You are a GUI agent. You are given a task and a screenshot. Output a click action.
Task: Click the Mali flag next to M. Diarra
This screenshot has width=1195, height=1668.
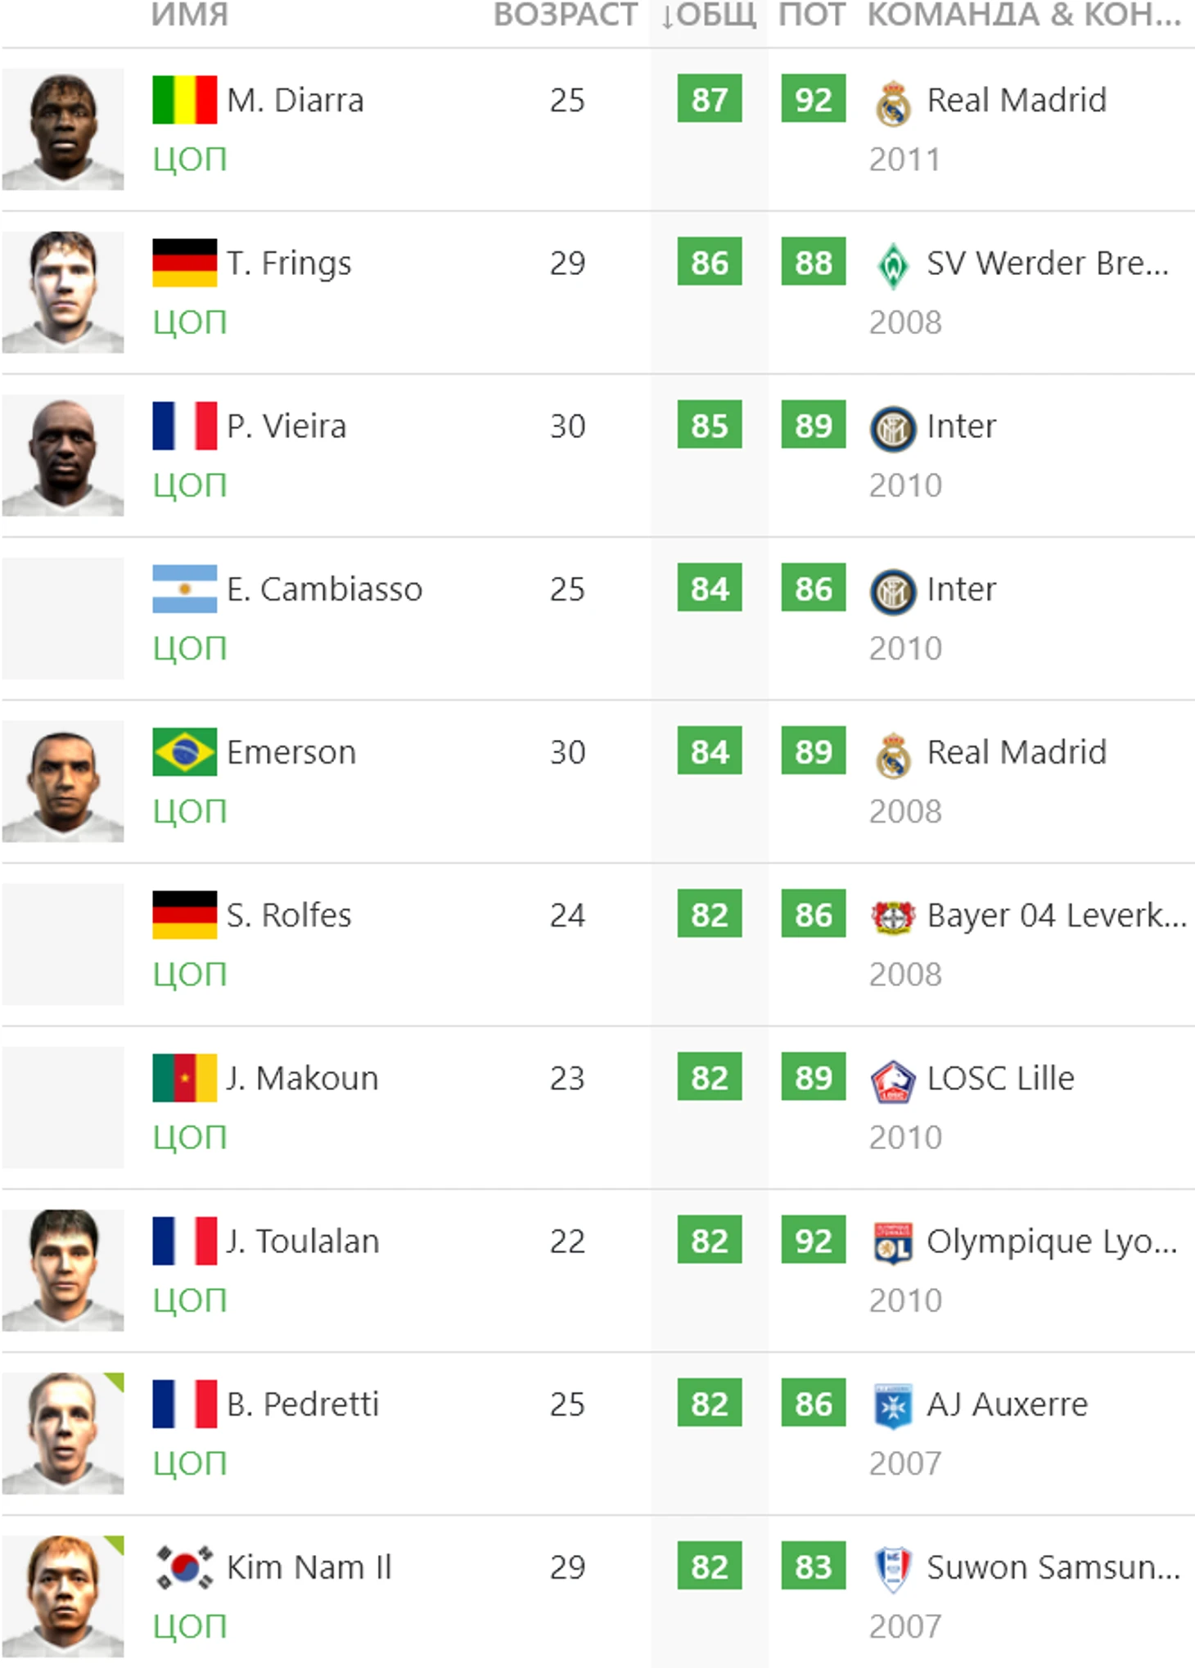184,100
